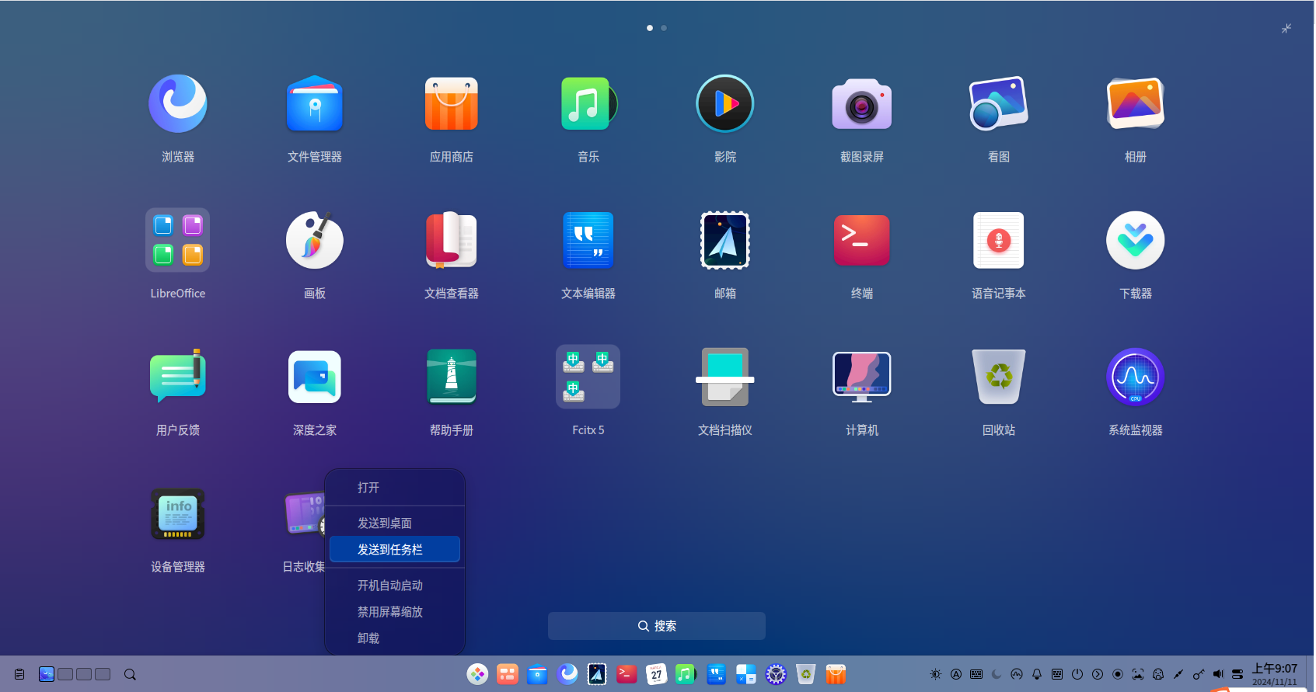
Task: Click the power icon in the system tray
Action: pos(1077,674)
